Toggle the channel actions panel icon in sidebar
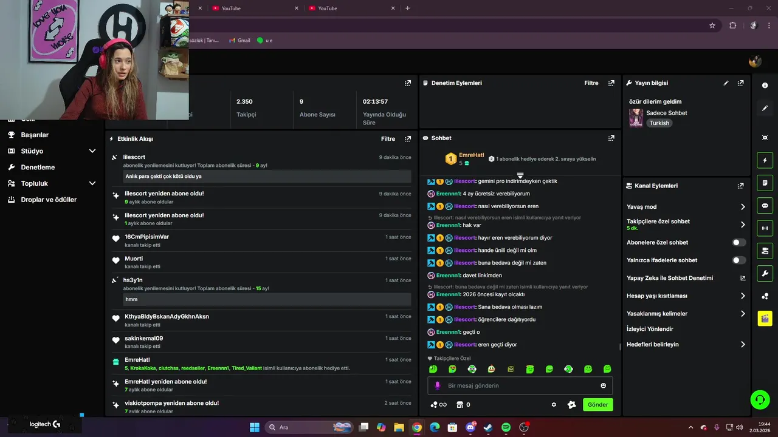This screenshot has width=778, height=437. pyautogui.click(x=765, y=251)
